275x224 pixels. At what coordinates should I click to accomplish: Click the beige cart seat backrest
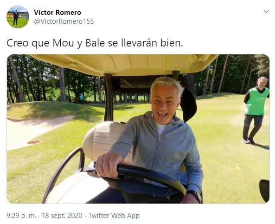103,141
